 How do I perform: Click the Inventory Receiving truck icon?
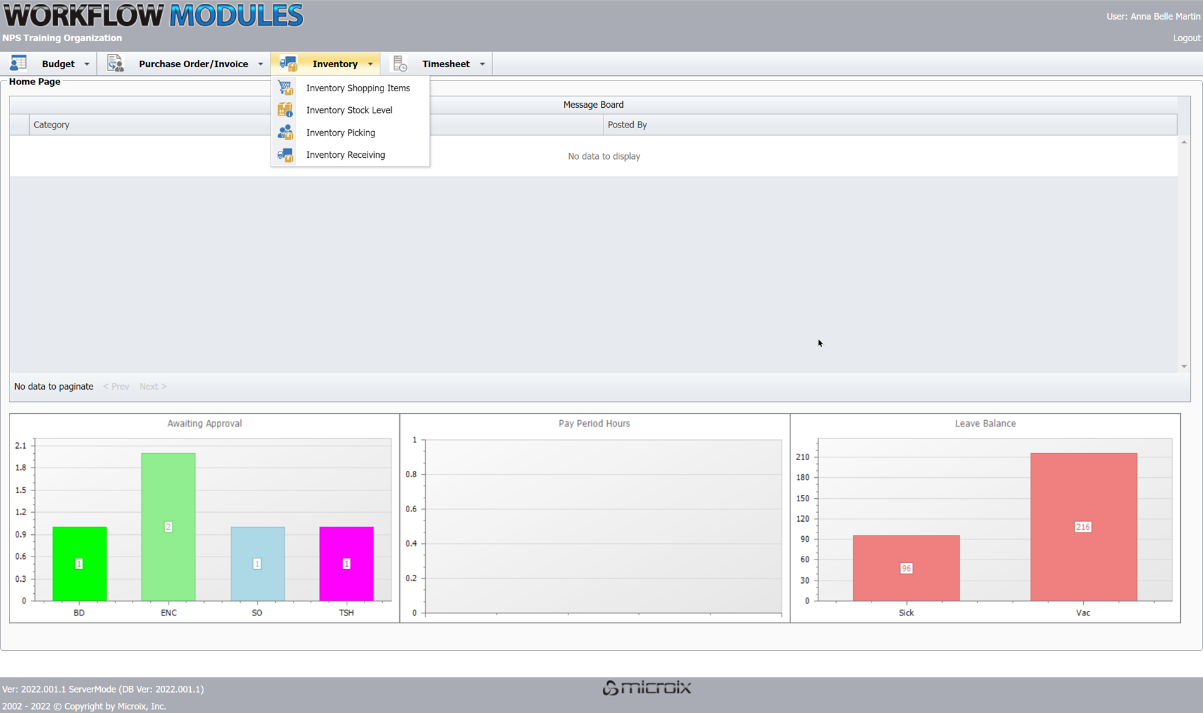[x=286, y=155]
